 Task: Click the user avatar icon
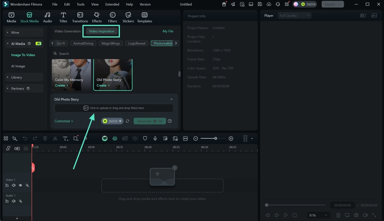[x=296, y=4]
